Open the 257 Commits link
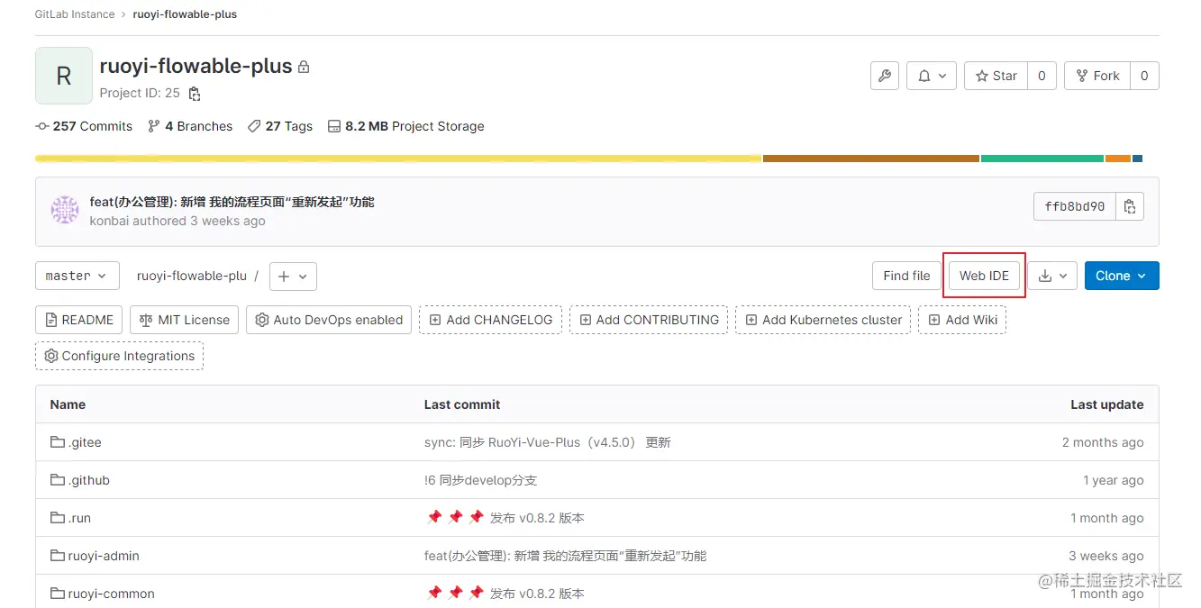 (x=84, y=126)
